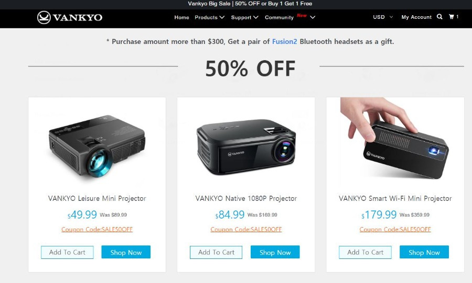Expand the Support dropdown arrow
The width and height of the screenshot is (472, 283).
[x=255, y=17]
